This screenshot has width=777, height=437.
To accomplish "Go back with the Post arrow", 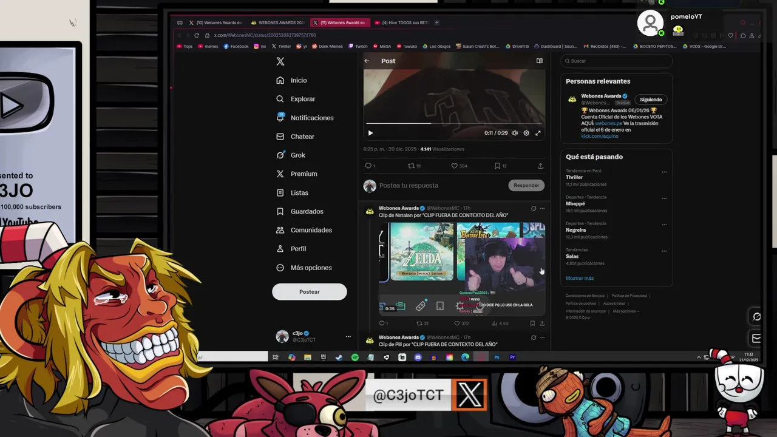I will pyautogui.click(x=367, y=61).
